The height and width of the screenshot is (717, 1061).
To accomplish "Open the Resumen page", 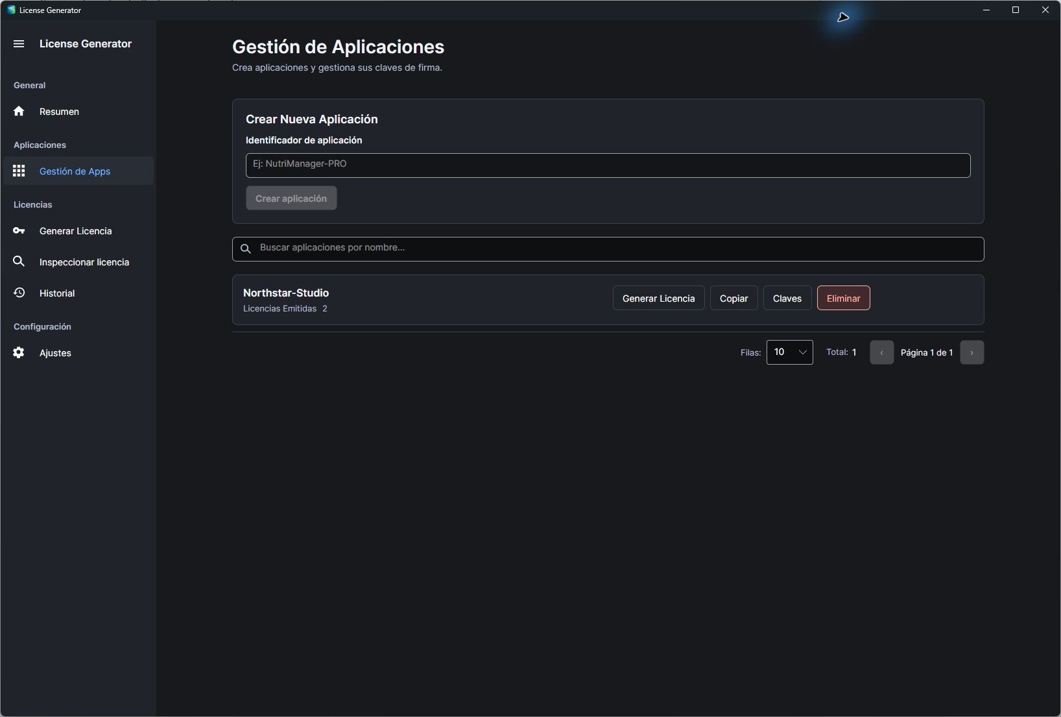I will point(78,112).
